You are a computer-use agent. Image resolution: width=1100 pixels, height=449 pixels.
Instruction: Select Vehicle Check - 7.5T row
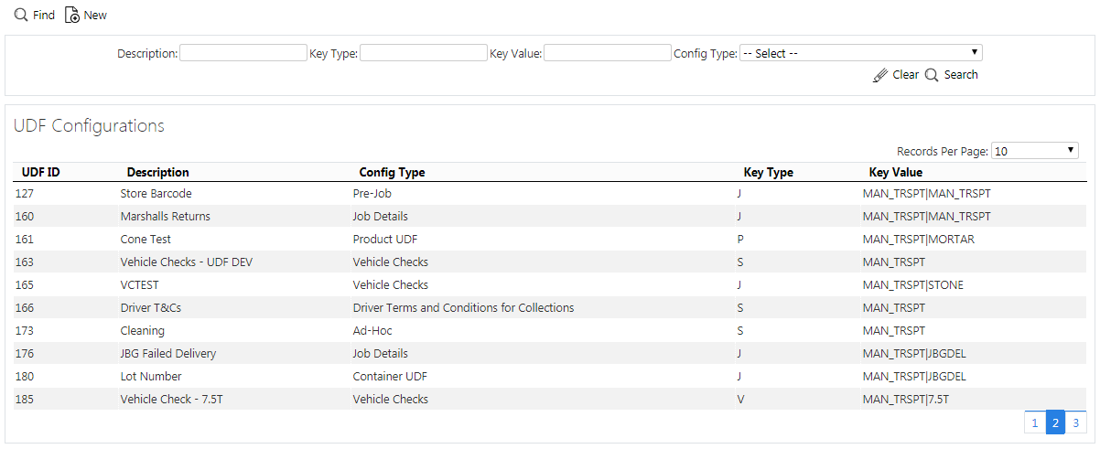[x=550, y=399]
